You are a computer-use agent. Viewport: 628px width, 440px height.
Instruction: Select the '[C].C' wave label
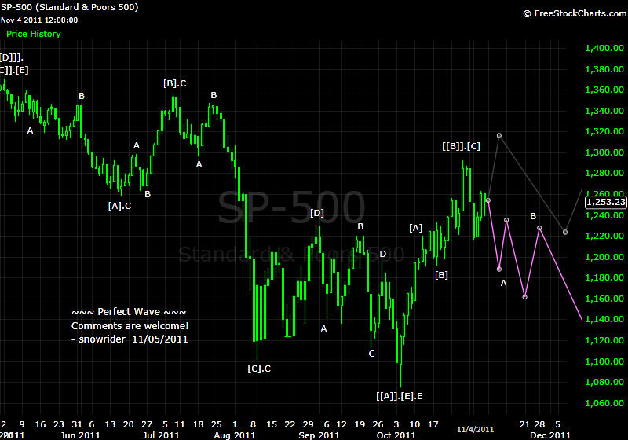click(259, 368)
